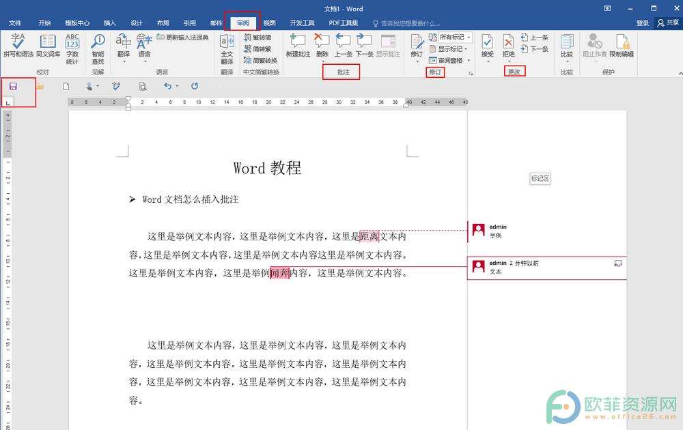Open print preview from quick toolbar
Viewport: 683px width, 430px height.
tap(143, 87)
